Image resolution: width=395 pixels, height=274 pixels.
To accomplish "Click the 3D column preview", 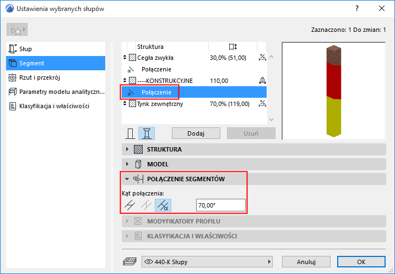I will [333, 91].
